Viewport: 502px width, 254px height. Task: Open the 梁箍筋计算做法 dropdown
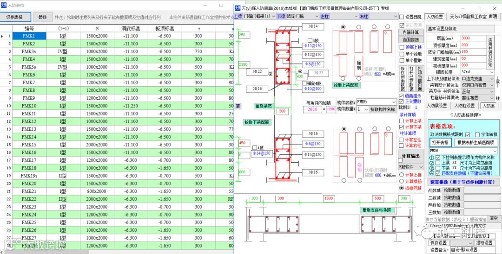pos(477,85)
